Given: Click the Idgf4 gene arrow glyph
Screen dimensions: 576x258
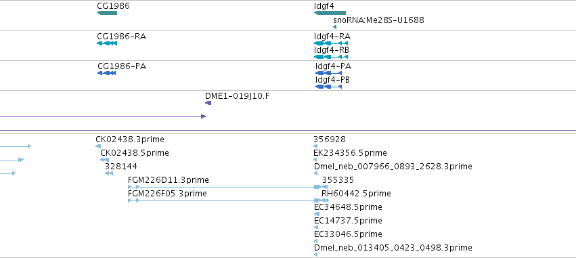Looking at the screenshot, I should pyautogui.click(x=330, y=13).
